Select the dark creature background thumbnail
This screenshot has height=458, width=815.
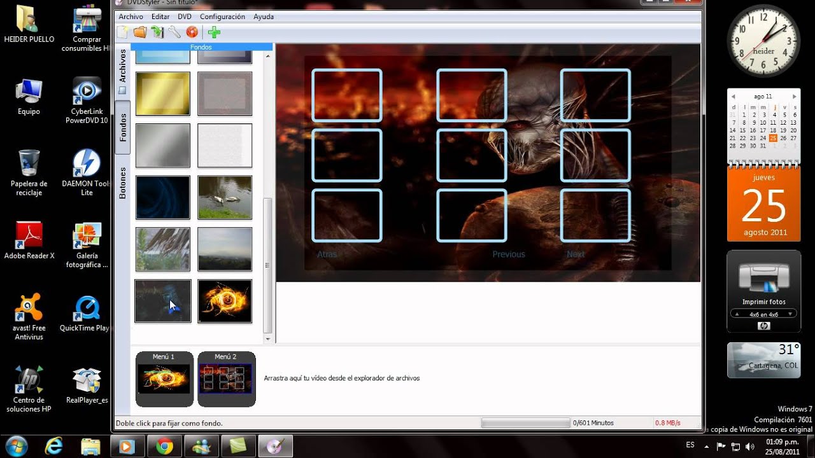pos(163,301)
